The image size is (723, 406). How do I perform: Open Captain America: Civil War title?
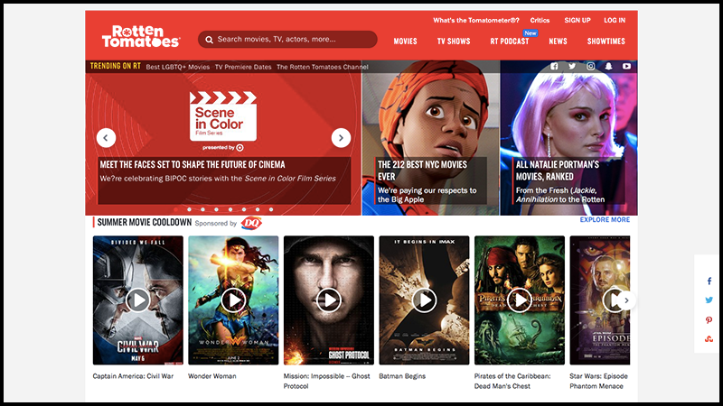point(133,376)
